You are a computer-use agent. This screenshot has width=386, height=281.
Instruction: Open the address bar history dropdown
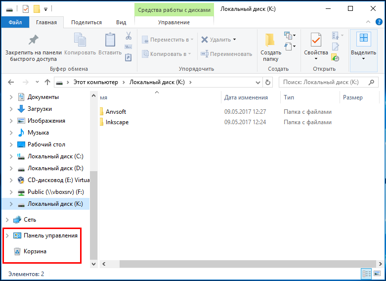(x=257, y=82)
